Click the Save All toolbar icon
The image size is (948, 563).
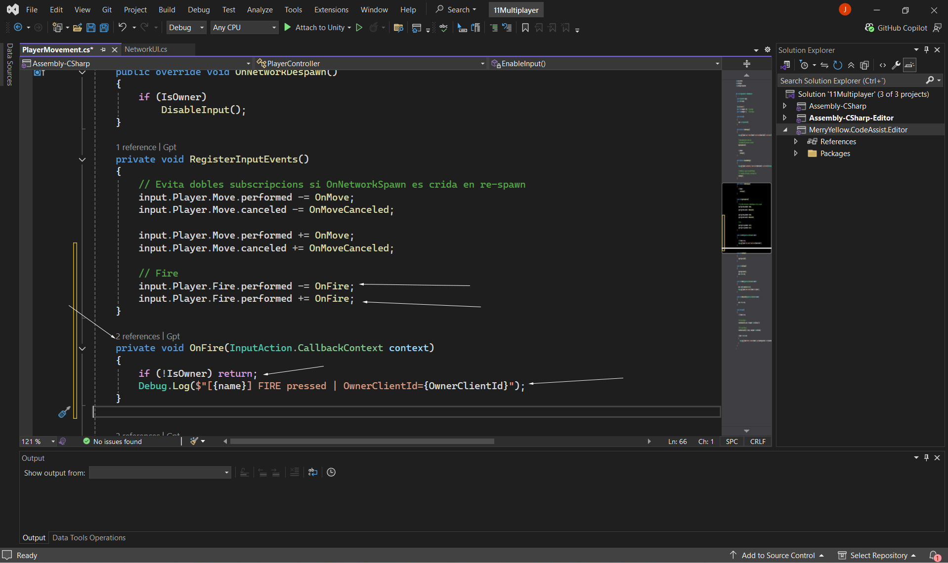coord(104,28)
